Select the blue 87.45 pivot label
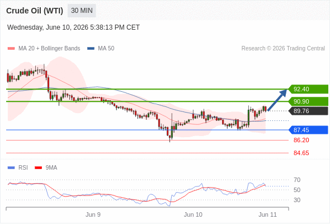 pyautogui.click(x=308, y=130)
